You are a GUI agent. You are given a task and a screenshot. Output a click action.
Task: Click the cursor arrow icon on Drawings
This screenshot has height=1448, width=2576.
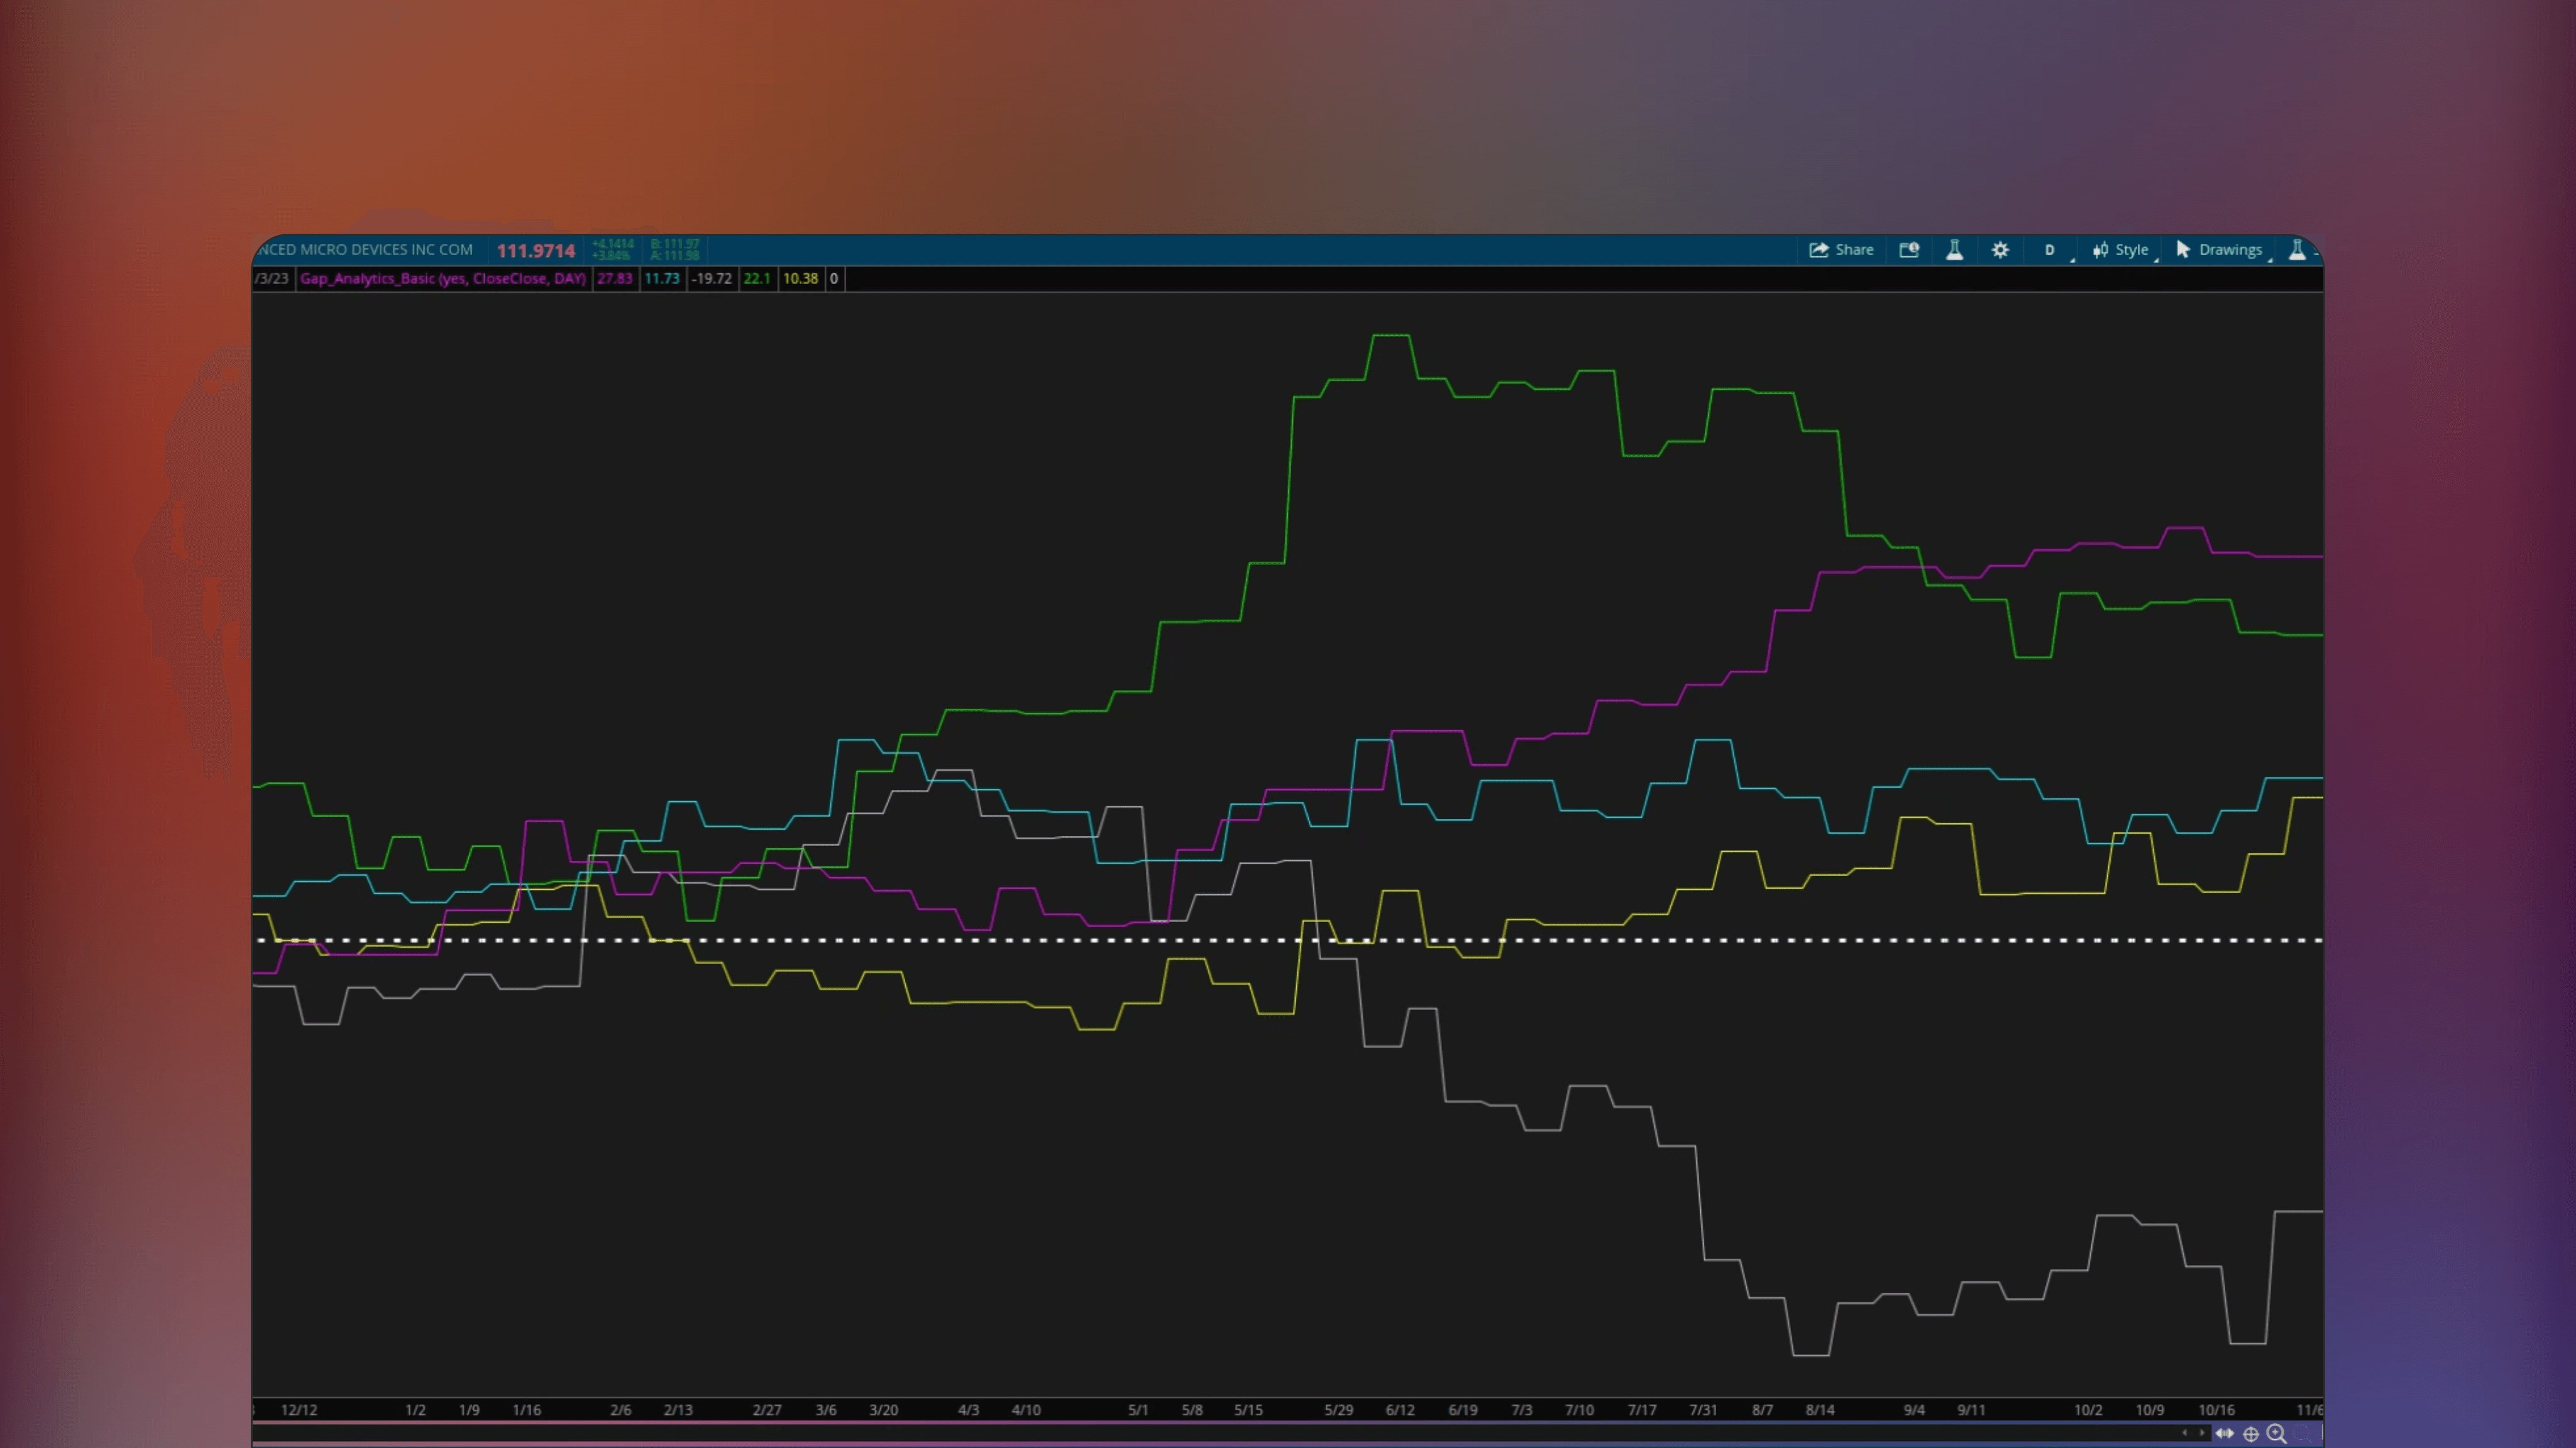2185,249
